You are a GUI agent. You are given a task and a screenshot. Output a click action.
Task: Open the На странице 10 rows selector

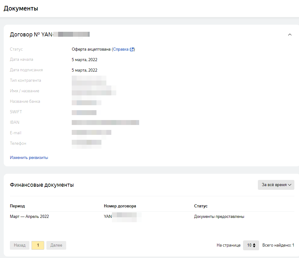point(251,245)
